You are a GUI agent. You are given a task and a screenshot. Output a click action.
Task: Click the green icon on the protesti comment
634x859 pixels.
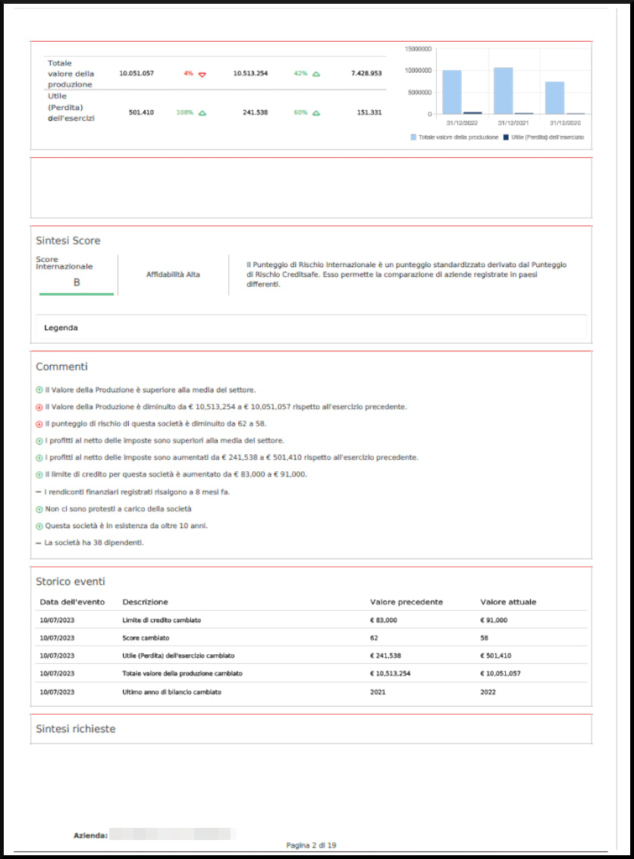38,508
